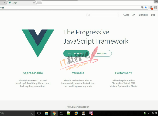Click the green battery tray icon

pyautogui.click(x=145, y=113)
